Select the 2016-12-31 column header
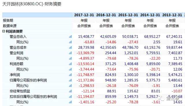This screenshot has width=185, height=106. coord(106,15)
